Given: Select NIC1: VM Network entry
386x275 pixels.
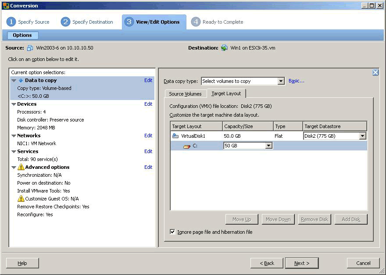Looking at the screenshot, I should point(37,143).
